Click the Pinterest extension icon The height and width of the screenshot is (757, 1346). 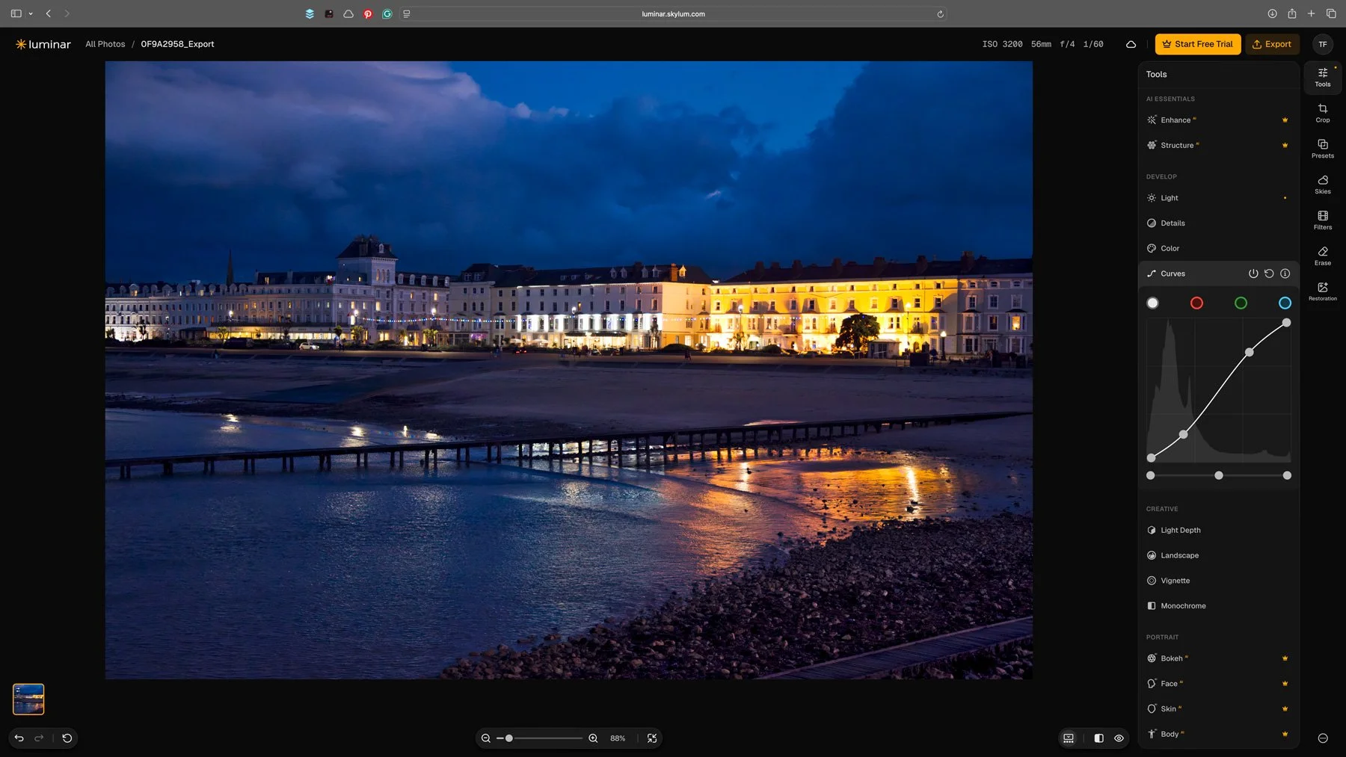click(x=368, y=13)
